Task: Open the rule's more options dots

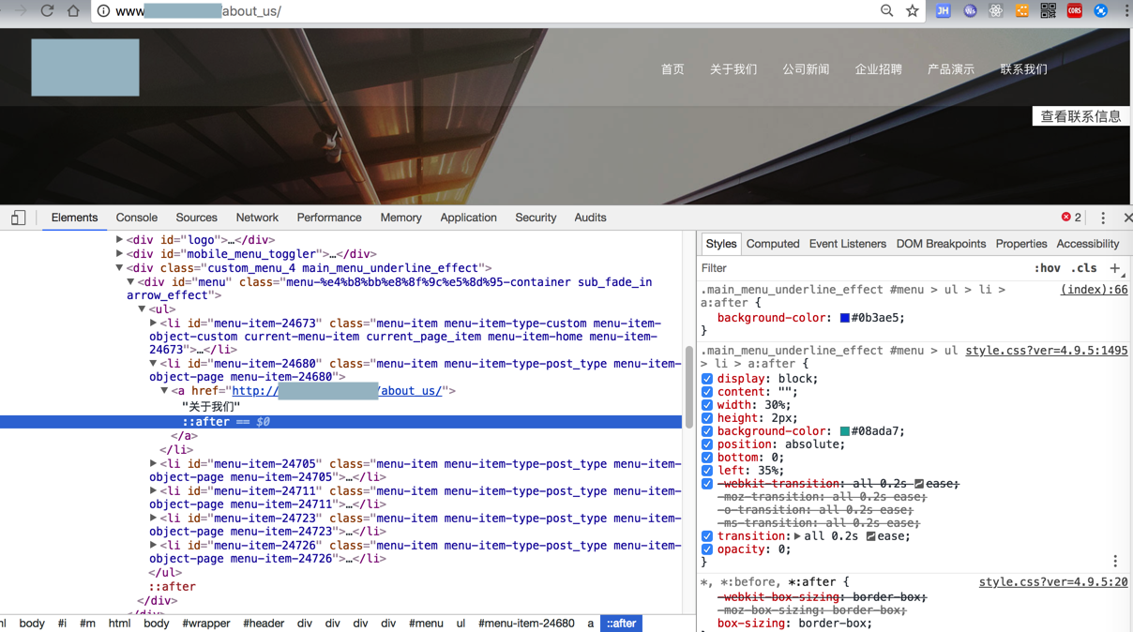Action: [x=1115, y=561]
